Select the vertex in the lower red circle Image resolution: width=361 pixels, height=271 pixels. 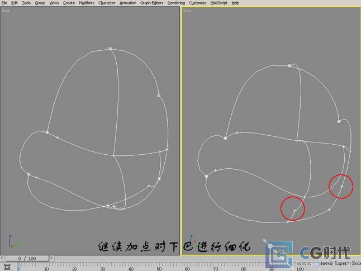pos(294,210)
